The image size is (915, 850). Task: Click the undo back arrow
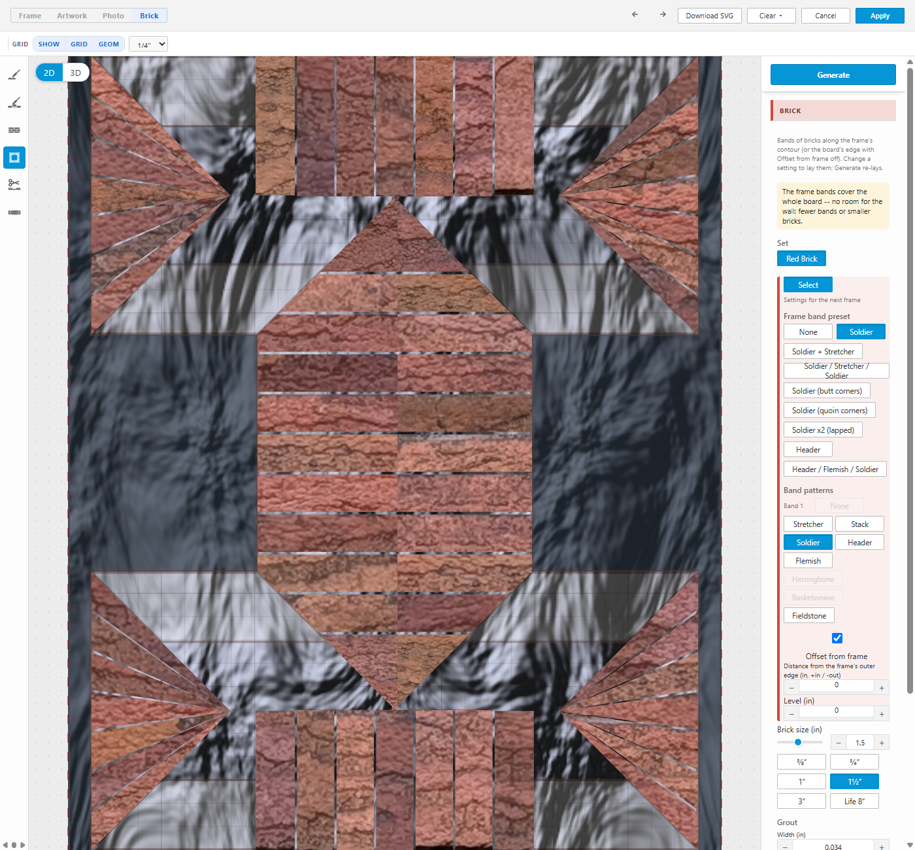pos(635,15)
